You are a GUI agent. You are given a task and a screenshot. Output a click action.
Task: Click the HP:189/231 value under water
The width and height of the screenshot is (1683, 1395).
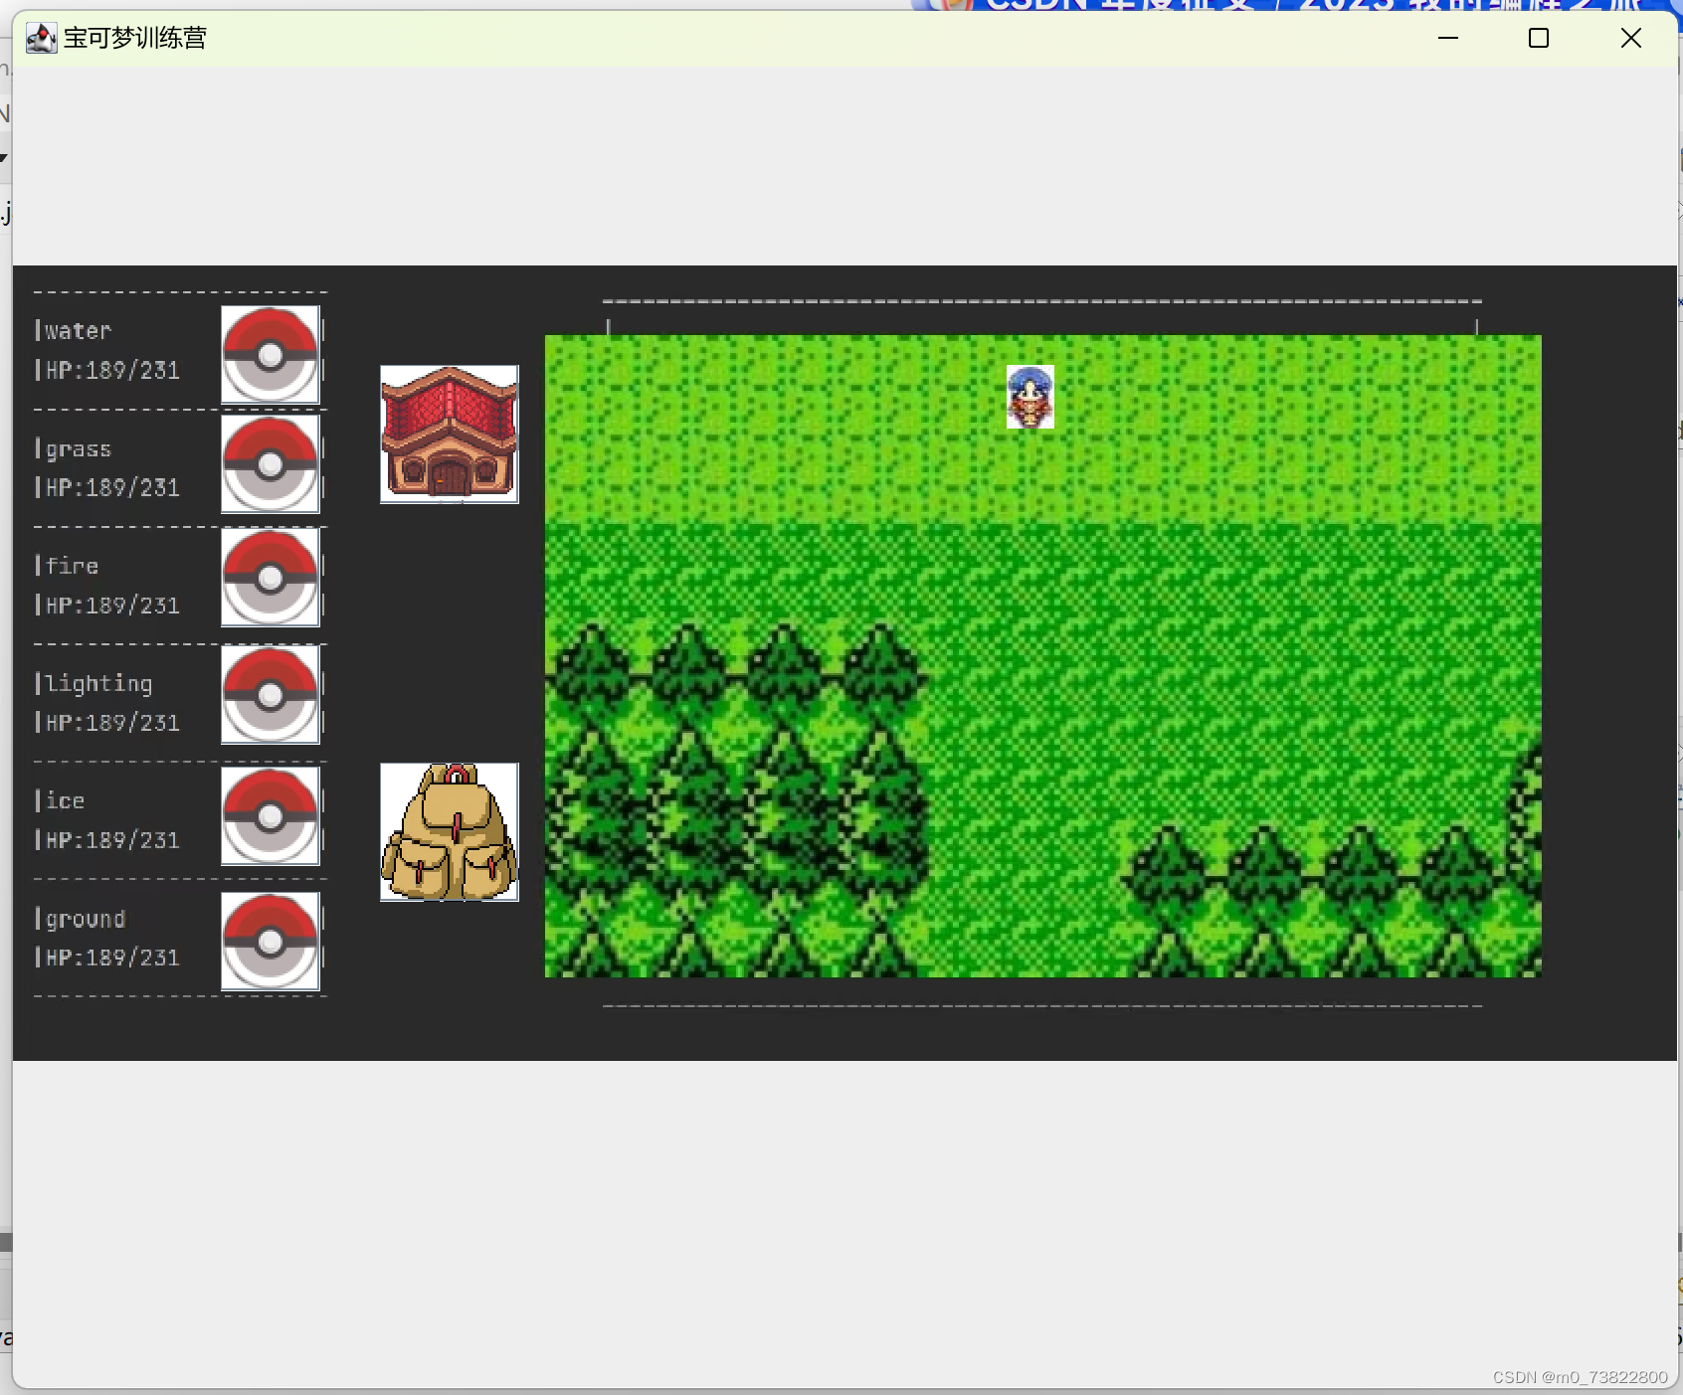click(x=112, y=371)
